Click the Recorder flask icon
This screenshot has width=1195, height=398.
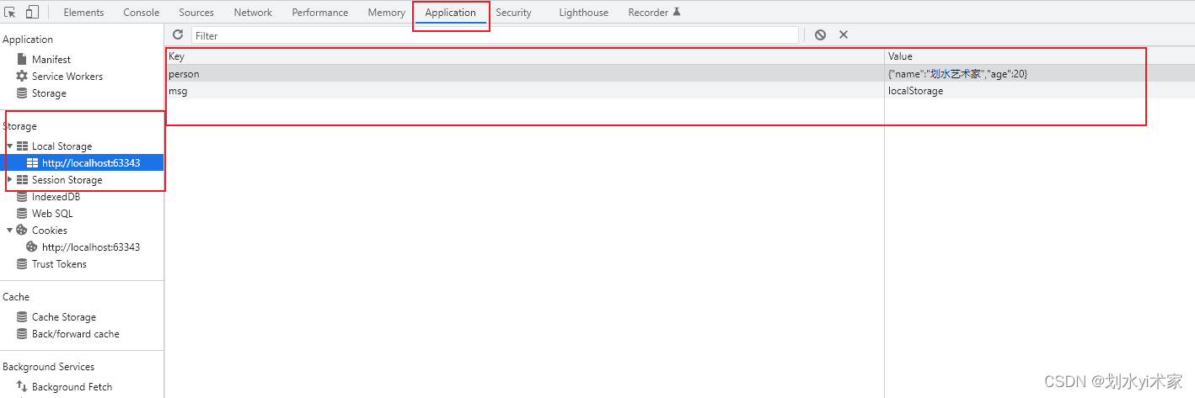click(676, 13)
